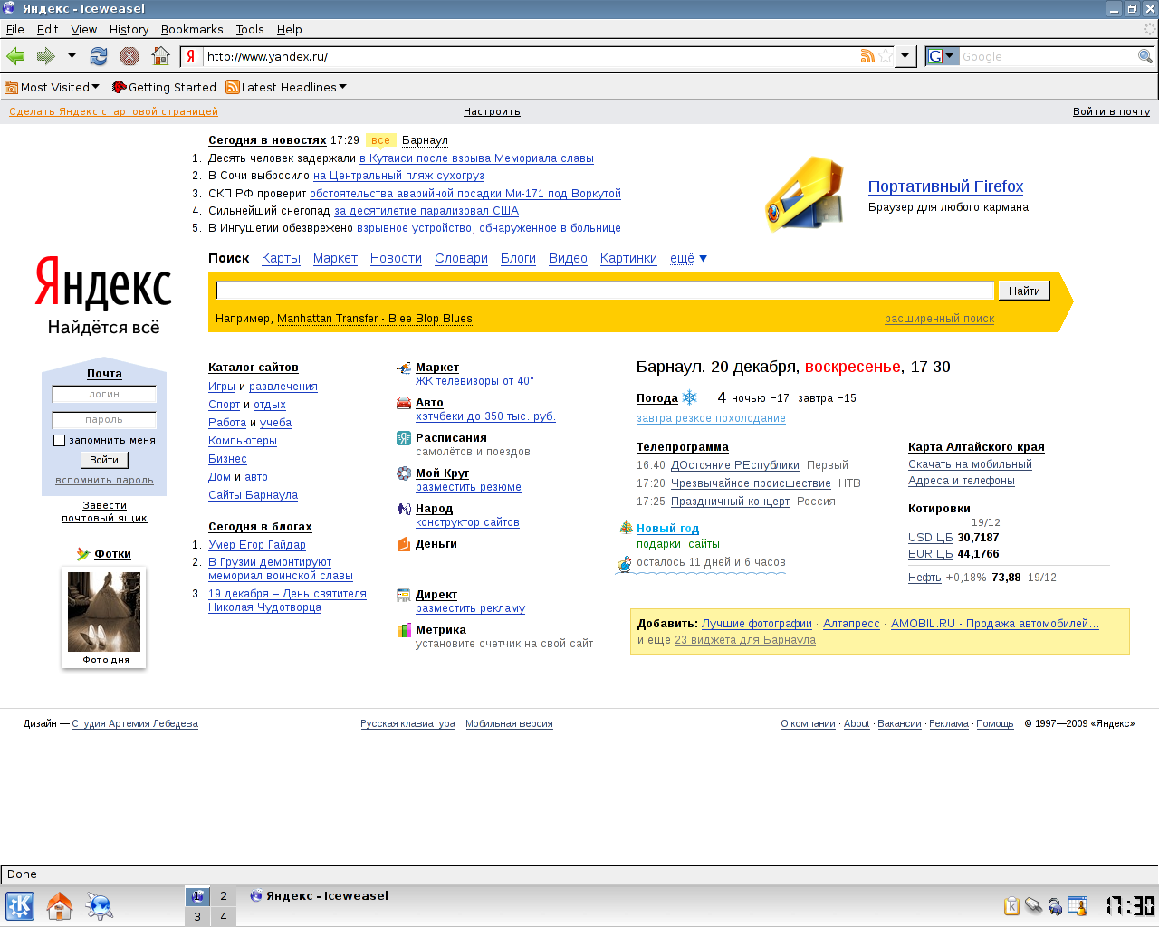The height and width of the screenshot is (927, 1159).
Task: Go to homepage with the Home icon
Action: tap(160, 56)
